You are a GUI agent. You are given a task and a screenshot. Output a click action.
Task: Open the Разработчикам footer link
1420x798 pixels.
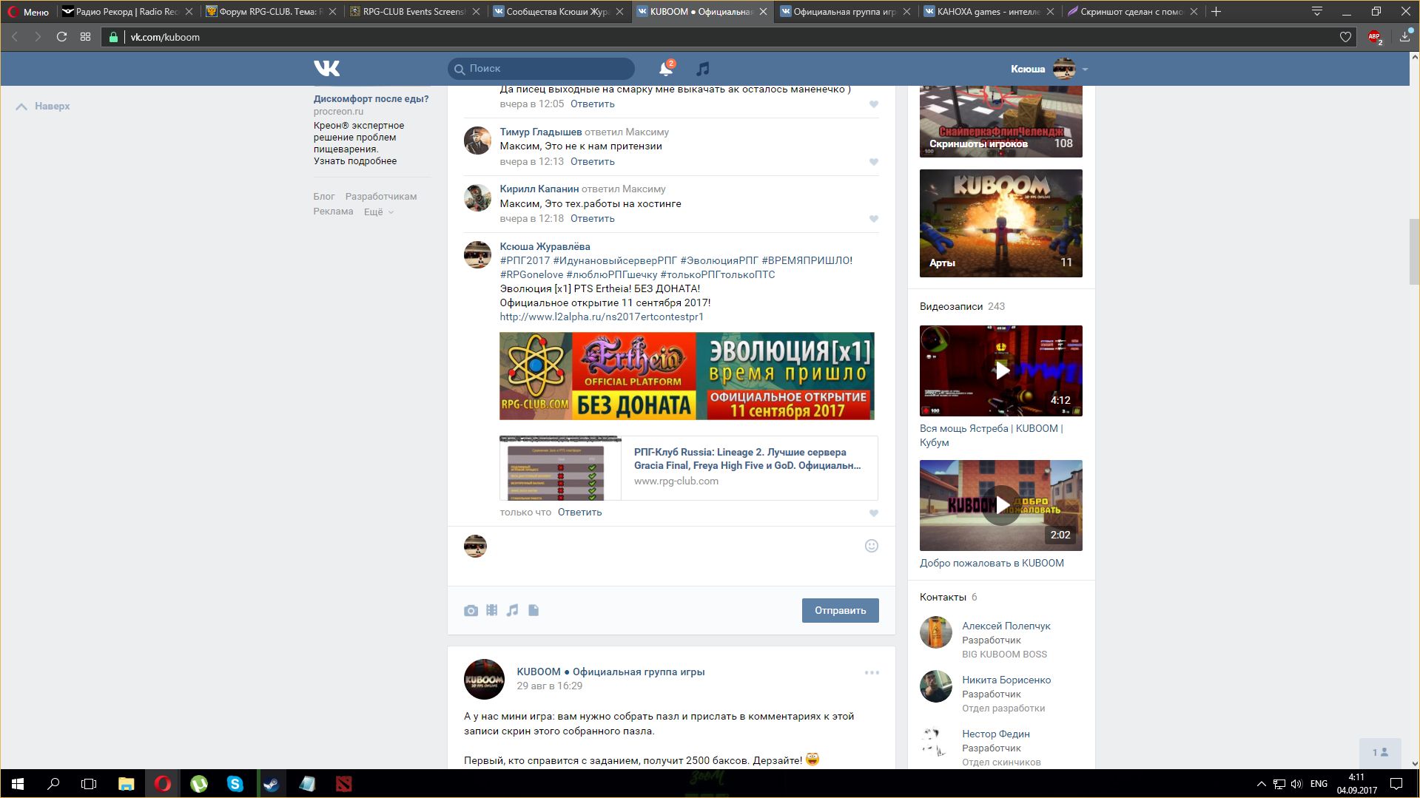pos(381,197)
